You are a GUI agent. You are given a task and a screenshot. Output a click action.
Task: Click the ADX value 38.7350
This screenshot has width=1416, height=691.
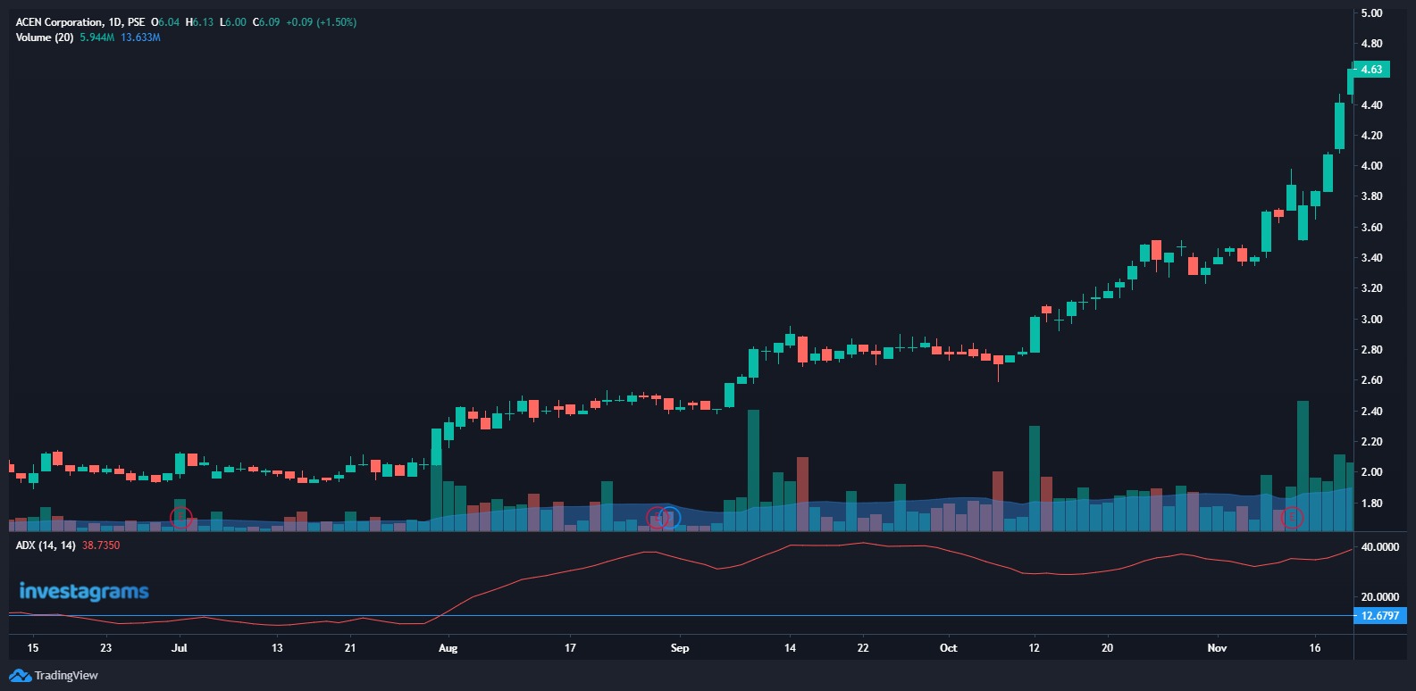tap(101, 545)
